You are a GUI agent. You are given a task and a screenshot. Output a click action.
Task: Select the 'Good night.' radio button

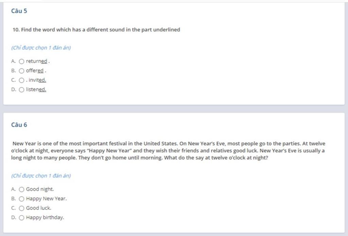pyautogui.click(x=21, y=189)
